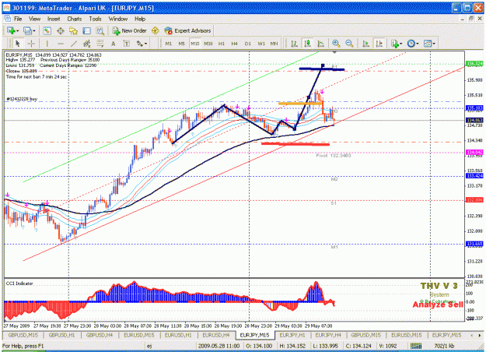Screen dimensions: 486x352
Task: Toggle the Chart Shift icon
Action: pyautogui.click(x=379, y=44)
